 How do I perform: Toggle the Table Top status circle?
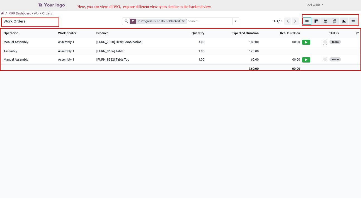click(325, 59)
